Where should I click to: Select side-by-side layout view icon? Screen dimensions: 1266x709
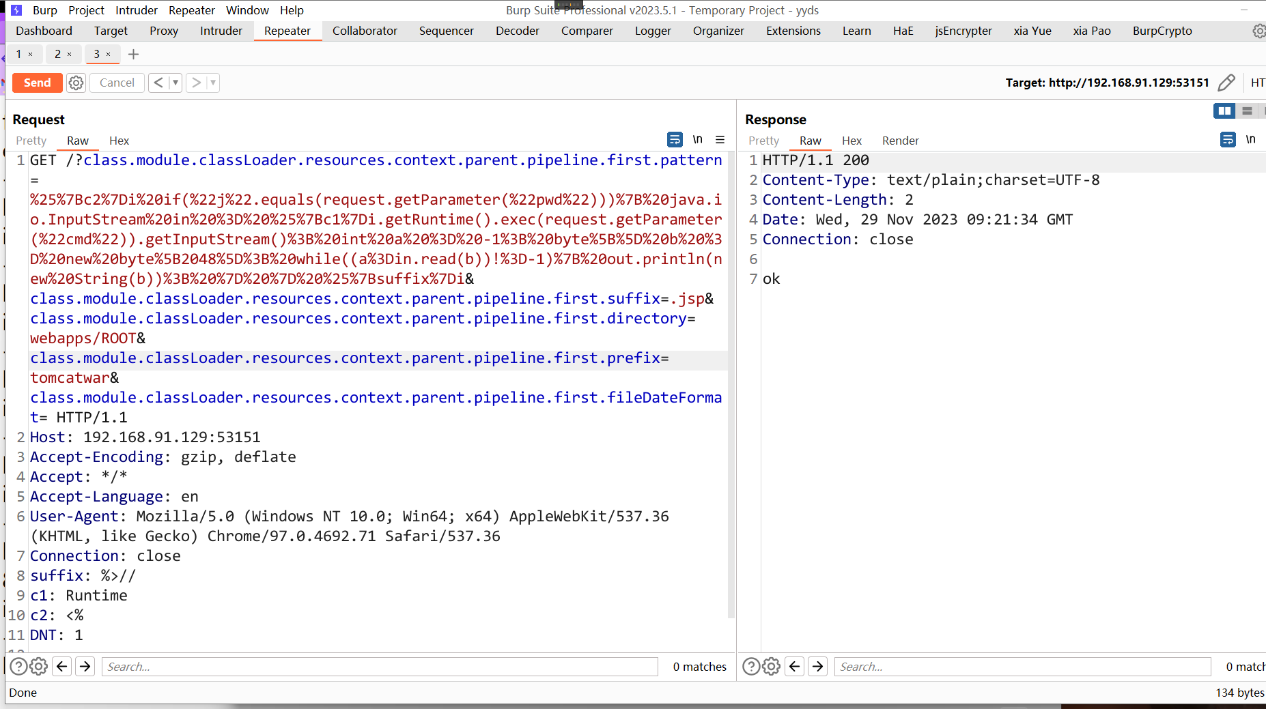coord(1224,111)
